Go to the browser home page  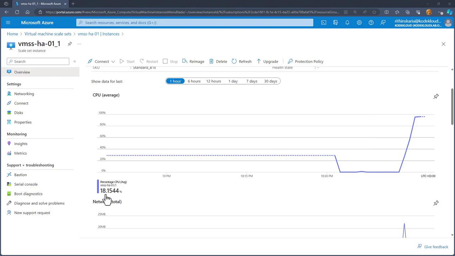[27, 12]
